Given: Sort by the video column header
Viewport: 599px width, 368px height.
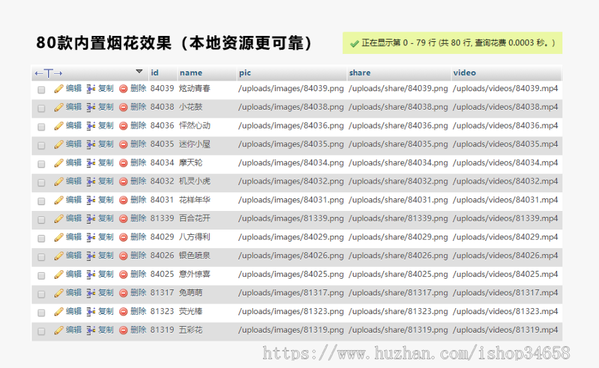Looking at the screenshot, I should click(465, 73).
